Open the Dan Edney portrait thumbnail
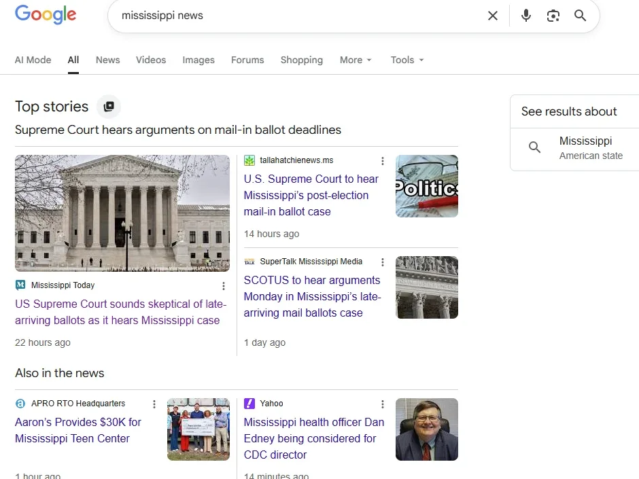This screenshot has width=639, height=479. click(427, 429)
